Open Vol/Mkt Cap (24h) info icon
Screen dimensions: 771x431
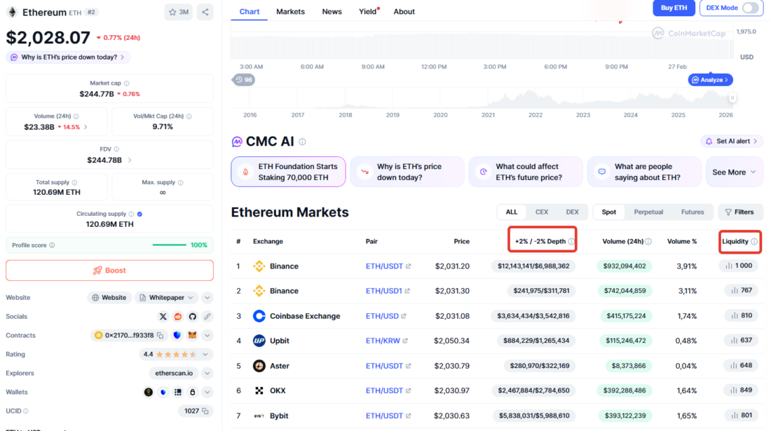[189, 116]
